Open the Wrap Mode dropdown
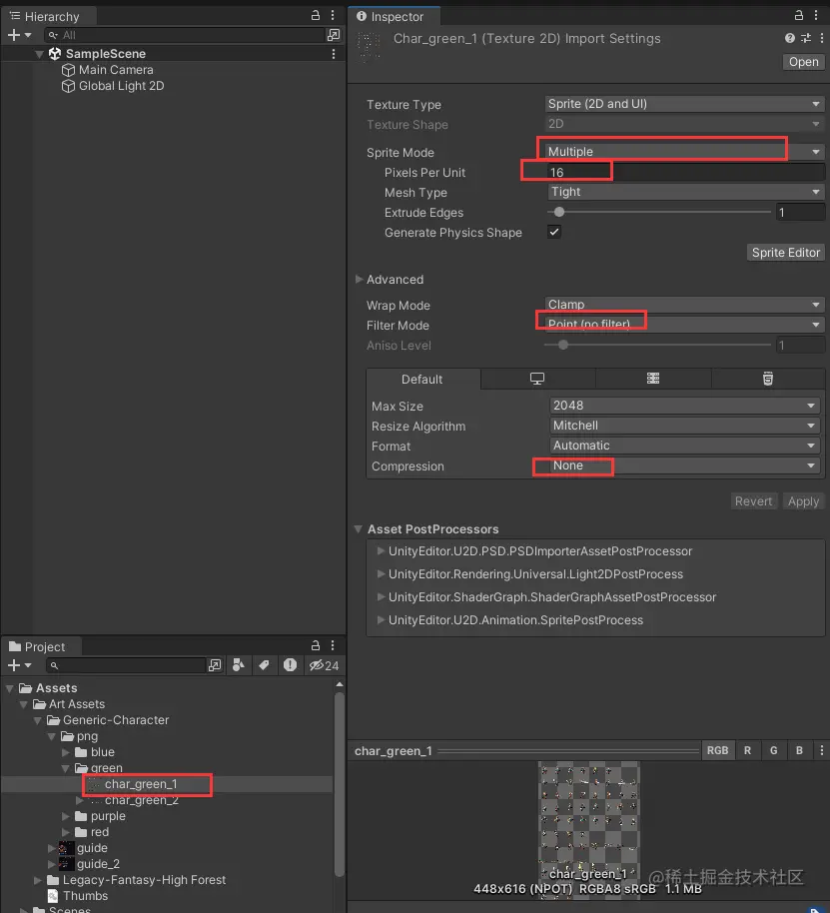 coord(684,305)
